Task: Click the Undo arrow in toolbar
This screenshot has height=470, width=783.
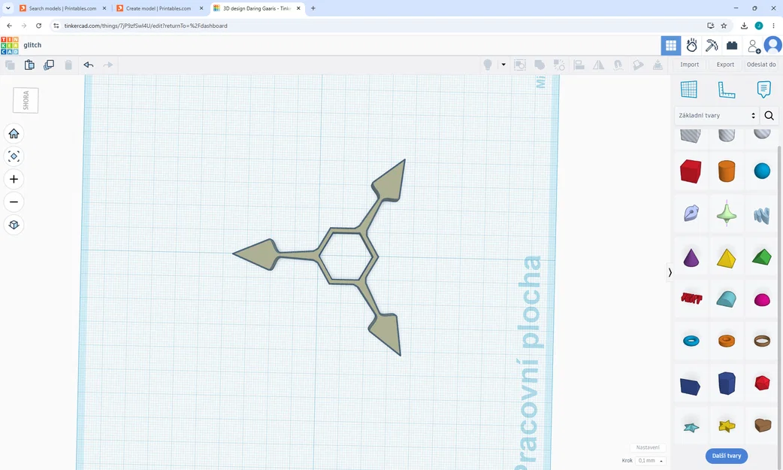Action: tap(89, 65)
